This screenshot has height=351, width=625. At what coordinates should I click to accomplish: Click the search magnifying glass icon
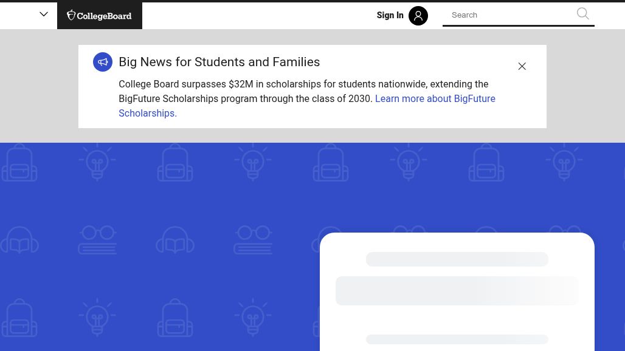tap(582, 14)
